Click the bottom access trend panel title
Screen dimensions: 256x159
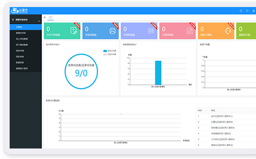[x=53, y=100]
